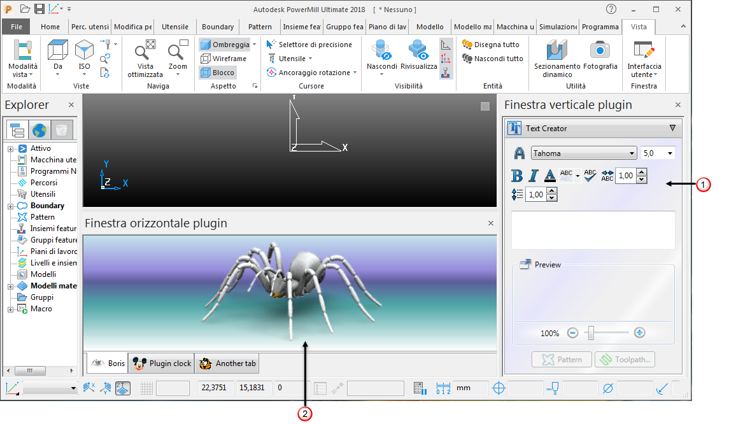Viewport: 729px width, 424px height.
Task: Open Interfaccia utente options
Action: pyautogui.click(x=644, y=58)
